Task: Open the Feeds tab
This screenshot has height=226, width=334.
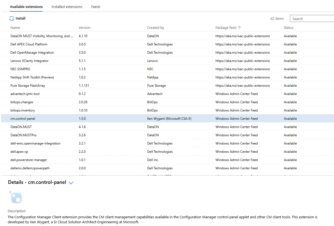Action: pos(96,7)
